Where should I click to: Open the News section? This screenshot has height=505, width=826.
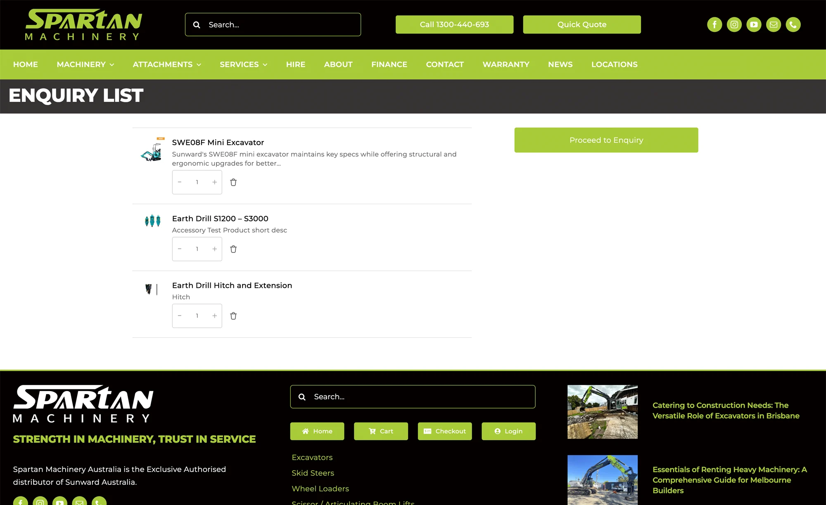pos(560,64)
